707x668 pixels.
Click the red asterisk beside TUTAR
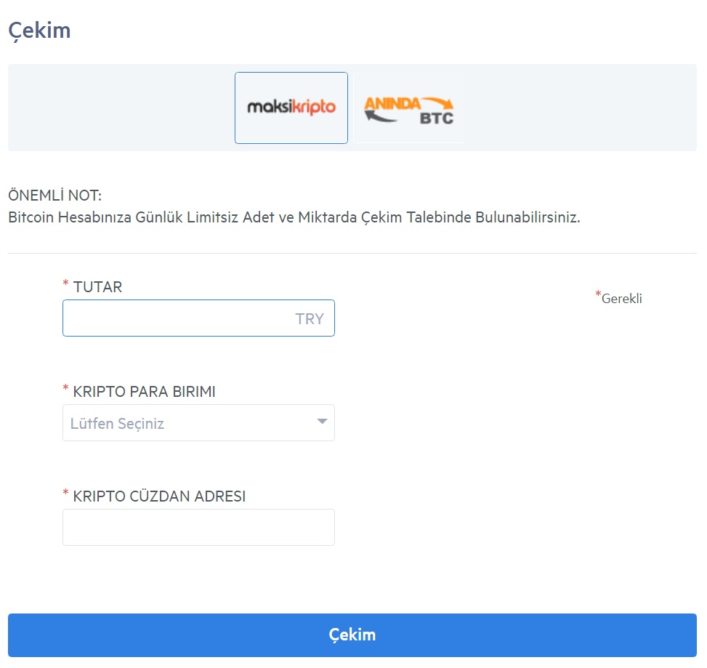click(66, 283)
